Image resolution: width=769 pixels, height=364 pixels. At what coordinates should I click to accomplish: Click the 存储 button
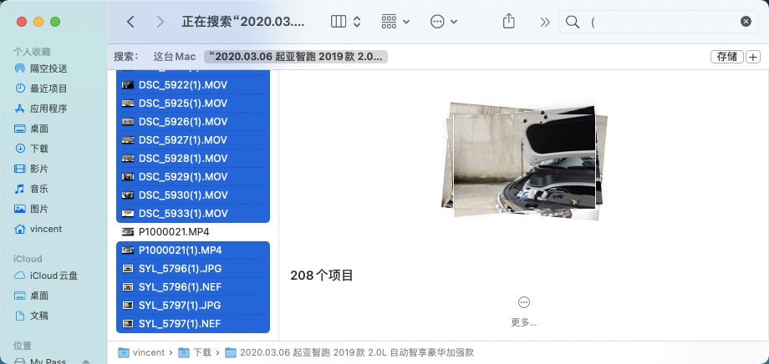point(727,56)
